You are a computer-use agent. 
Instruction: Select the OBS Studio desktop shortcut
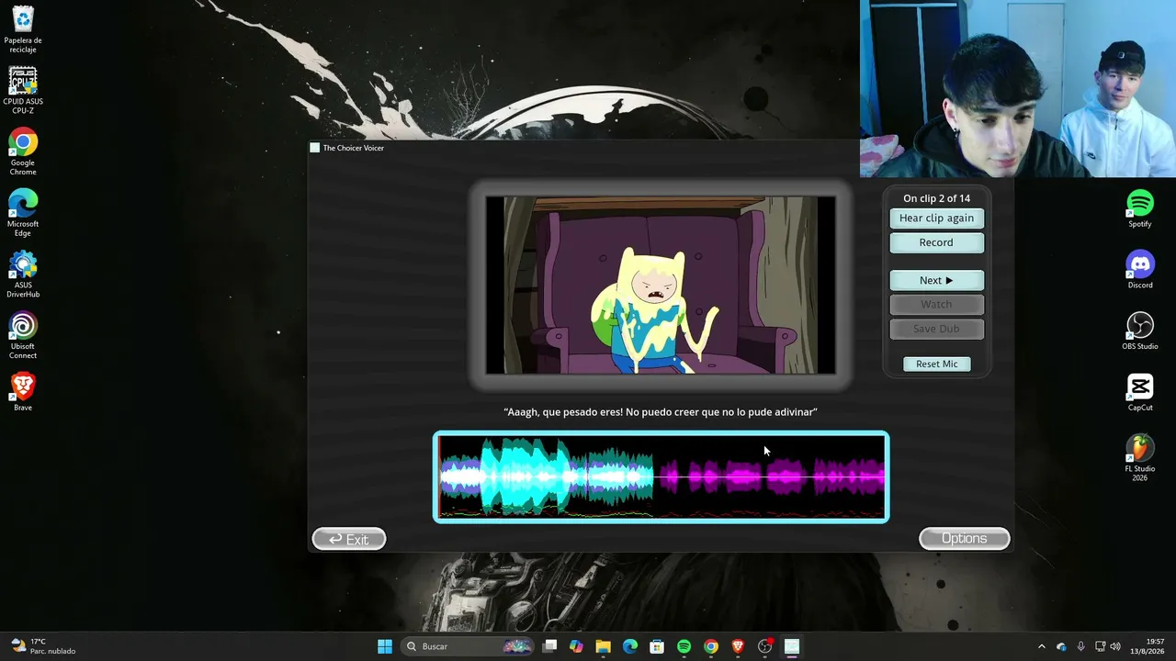[1140, 331]
